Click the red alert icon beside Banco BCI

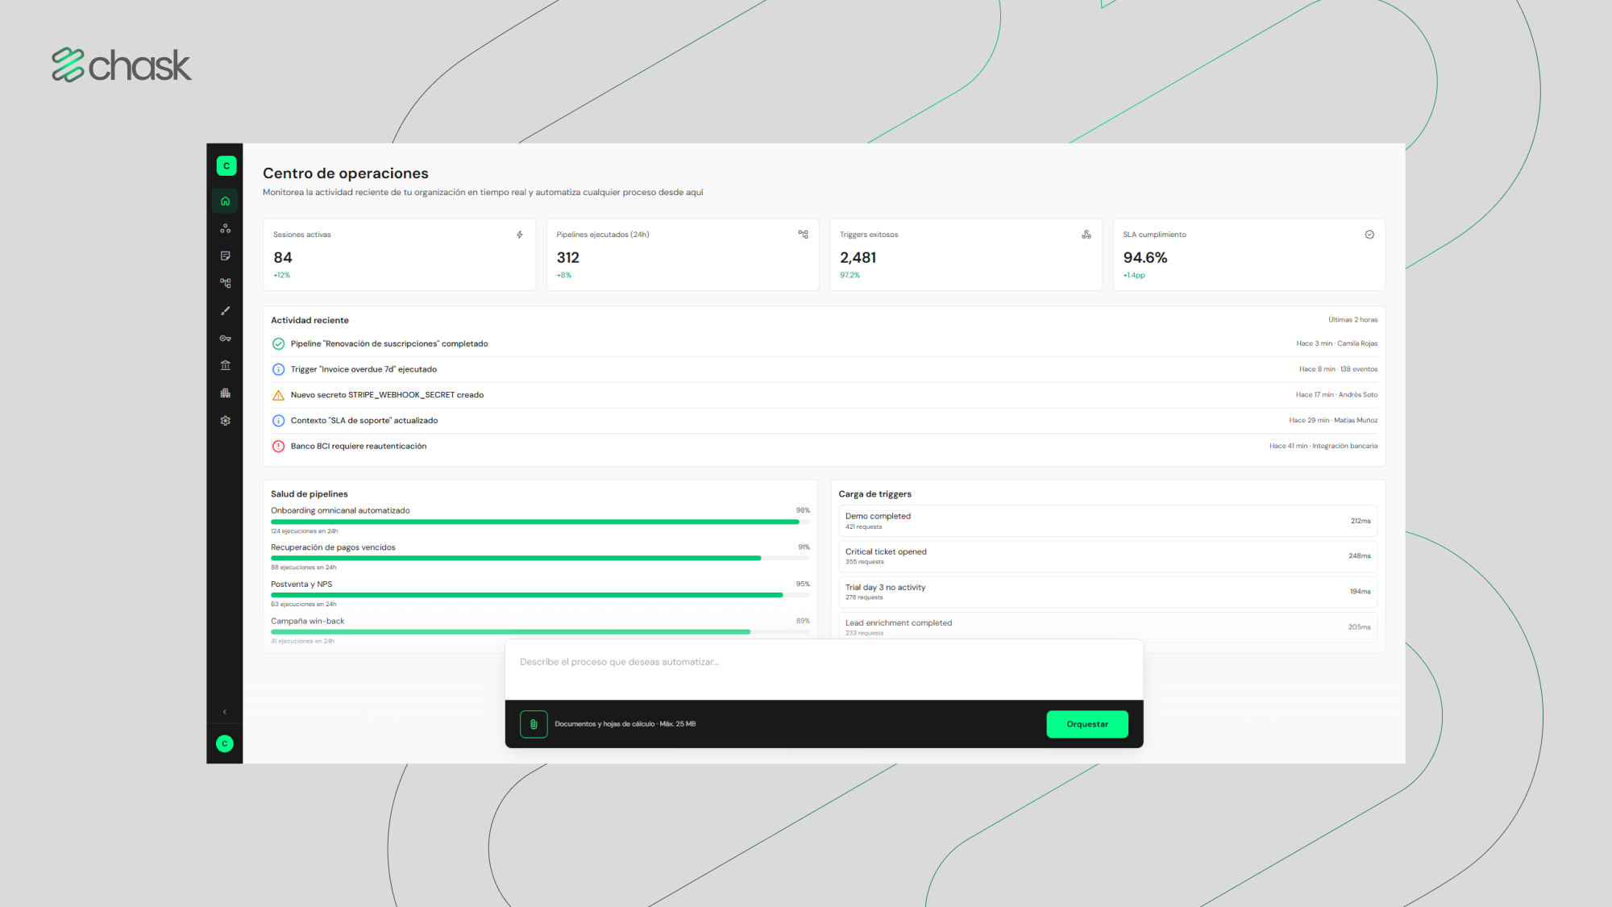[278, 446]
